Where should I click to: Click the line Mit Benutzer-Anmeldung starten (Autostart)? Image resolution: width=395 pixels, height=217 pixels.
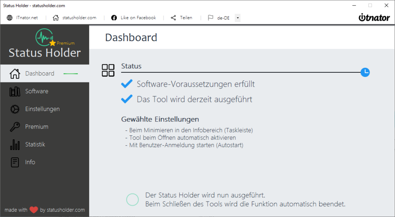(x=184, y=145)
